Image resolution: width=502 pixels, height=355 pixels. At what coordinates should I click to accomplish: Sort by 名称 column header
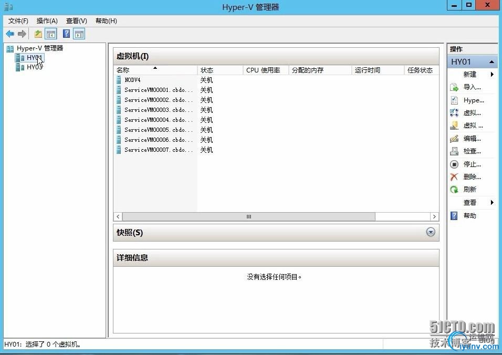(155, 70)
